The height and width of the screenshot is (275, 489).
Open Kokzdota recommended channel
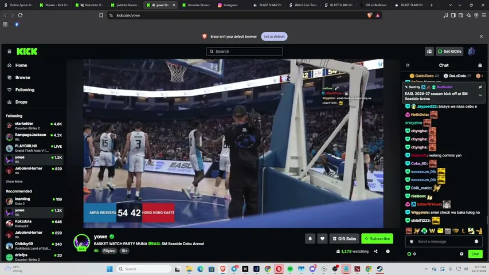pyautogui.click(x=34, y=223)
